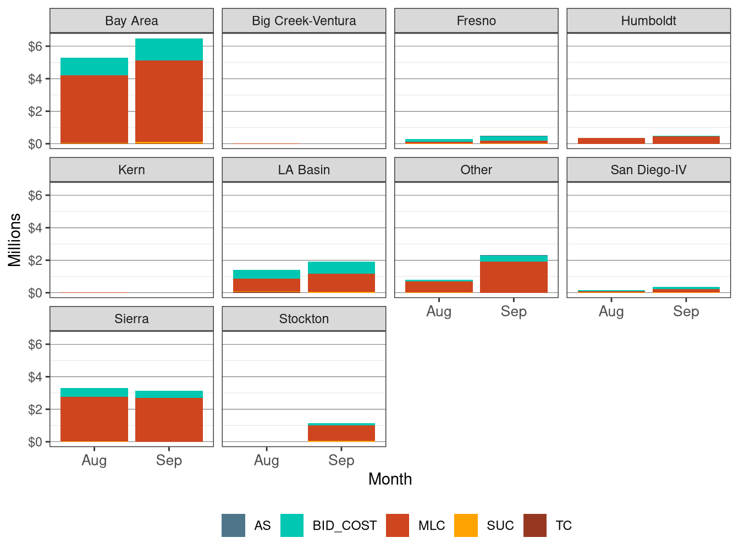Screen dimensions: 739x554
Task: Select the teal segment atop the Bay Area Sep bar
Action: 169,49
